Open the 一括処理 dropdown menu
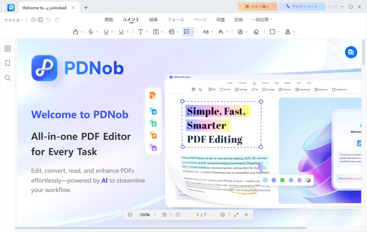 261,20
